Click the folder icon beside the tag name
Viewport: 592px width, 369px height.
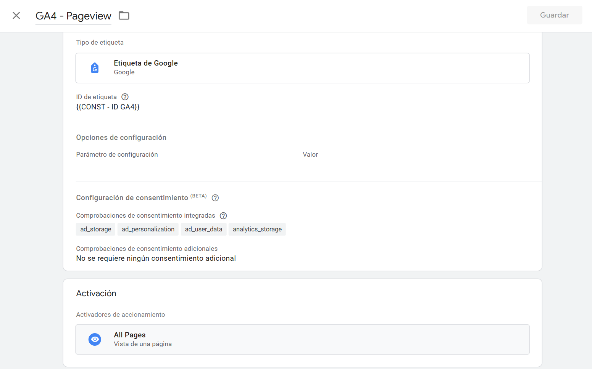click(124, 16)
